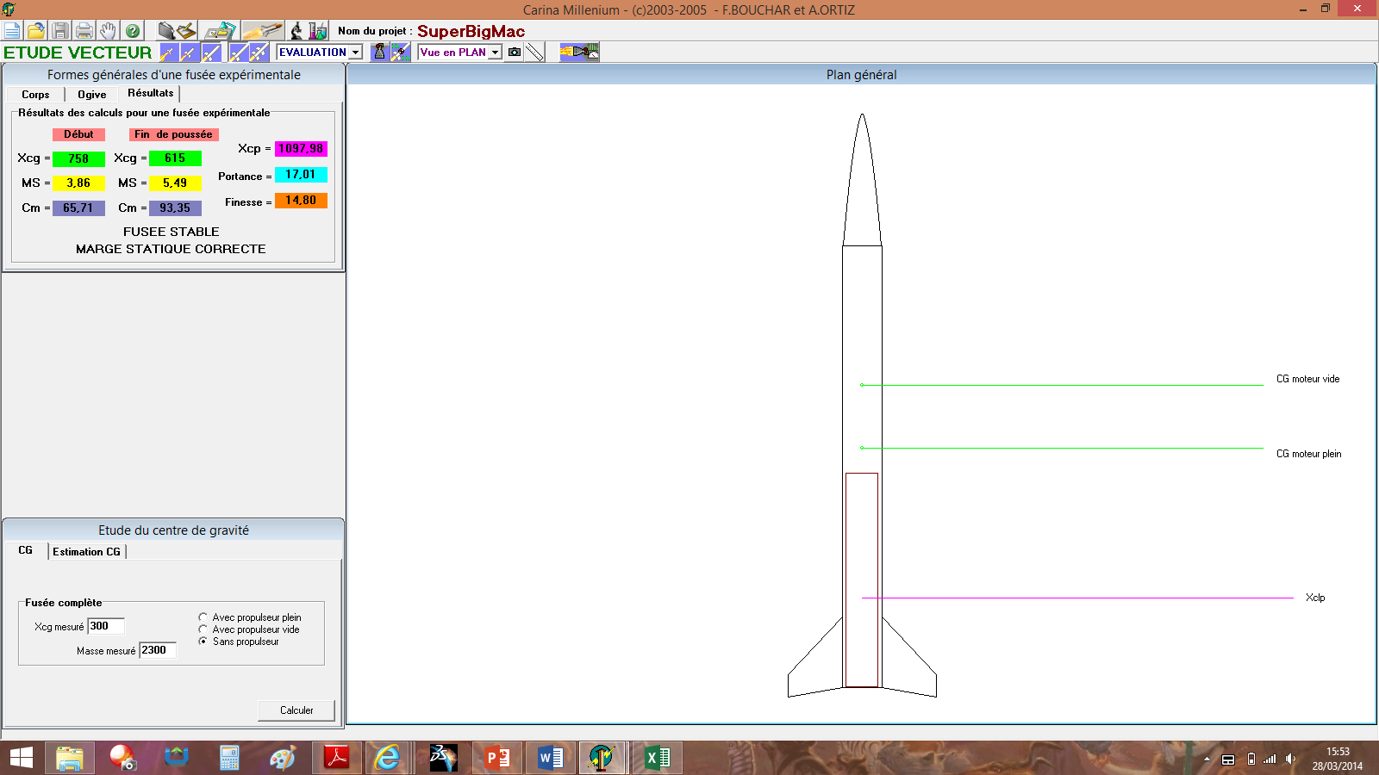Click the volume speaker tray icon
The image size is (1379, 775).
pos(1290,759)
